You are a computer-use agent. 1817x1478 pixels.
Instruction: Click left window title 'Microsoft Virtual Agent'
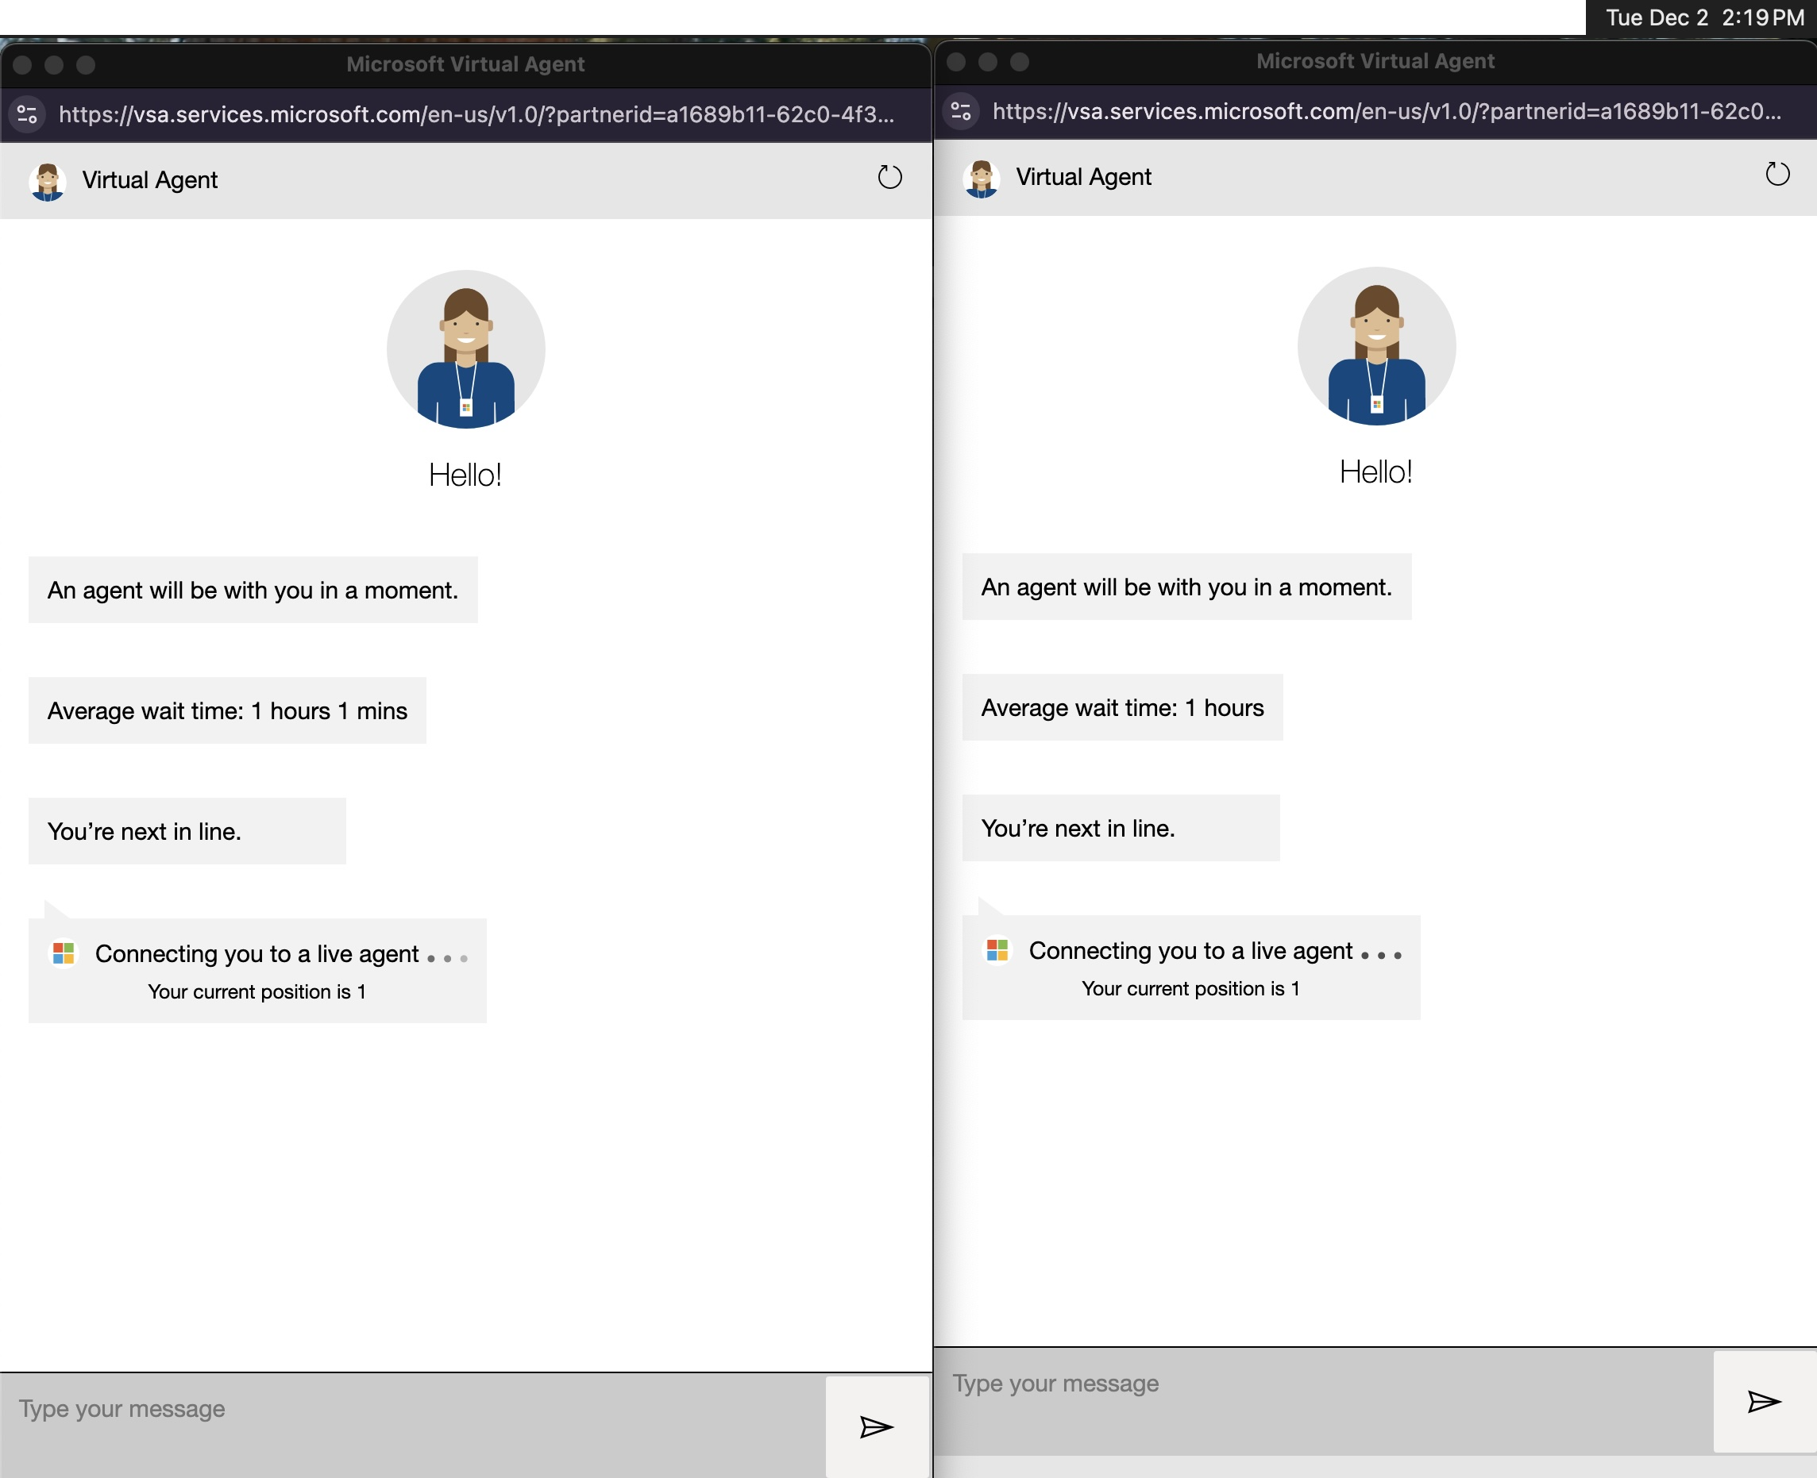pyautogui.click(x=465, y=64)
